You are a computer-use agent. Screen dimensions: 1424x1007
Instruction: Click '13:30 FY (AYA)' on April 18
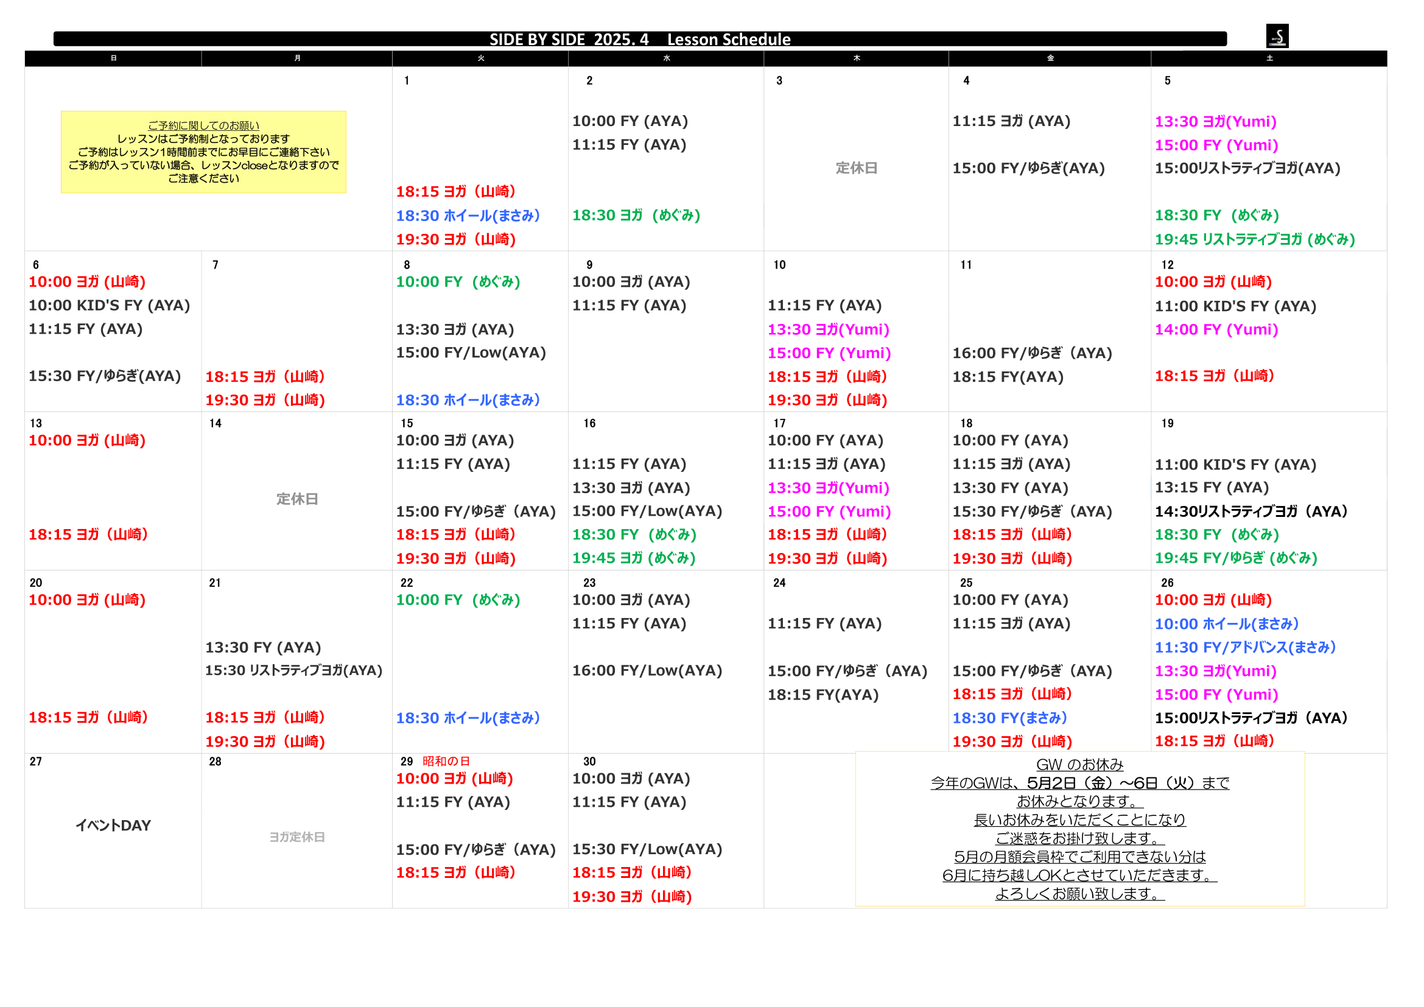pos(1011,488)
